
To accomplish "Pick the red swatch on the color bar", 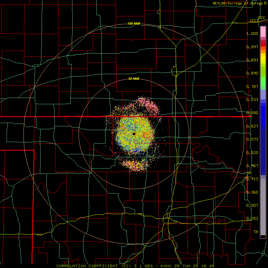I will coord(263,45).
